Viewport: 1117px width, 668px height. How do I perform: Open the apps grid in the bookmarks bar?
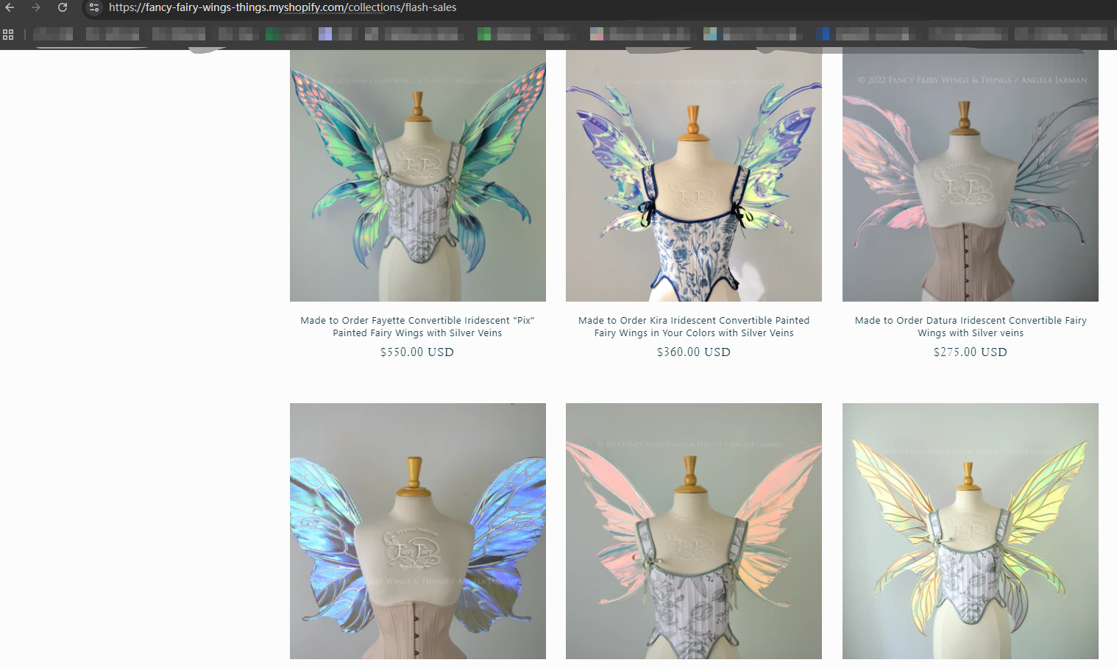8,35
